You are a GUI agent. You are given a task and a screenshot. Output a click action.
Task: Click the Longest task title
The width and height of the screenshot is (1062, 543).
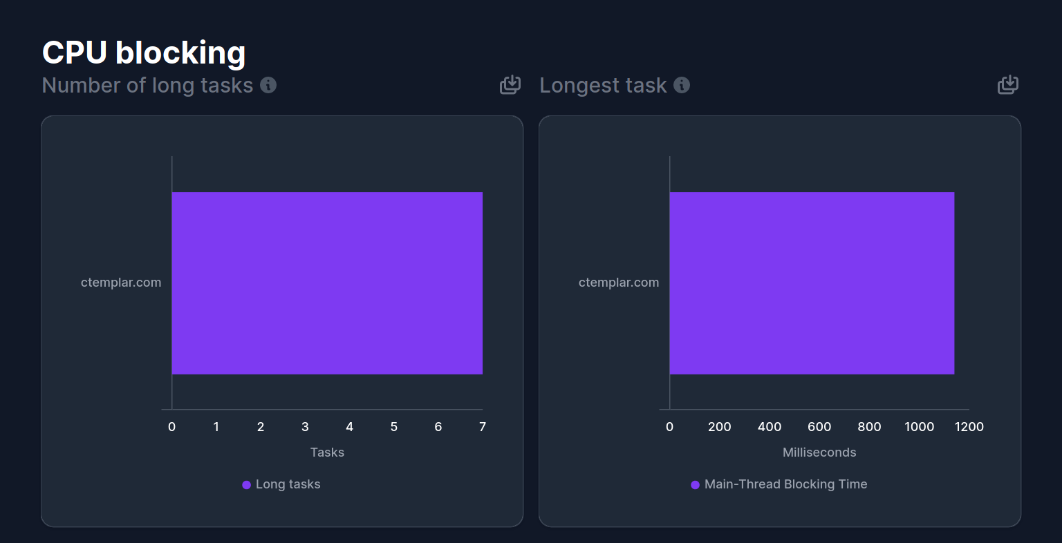click(x=604, y=85)
